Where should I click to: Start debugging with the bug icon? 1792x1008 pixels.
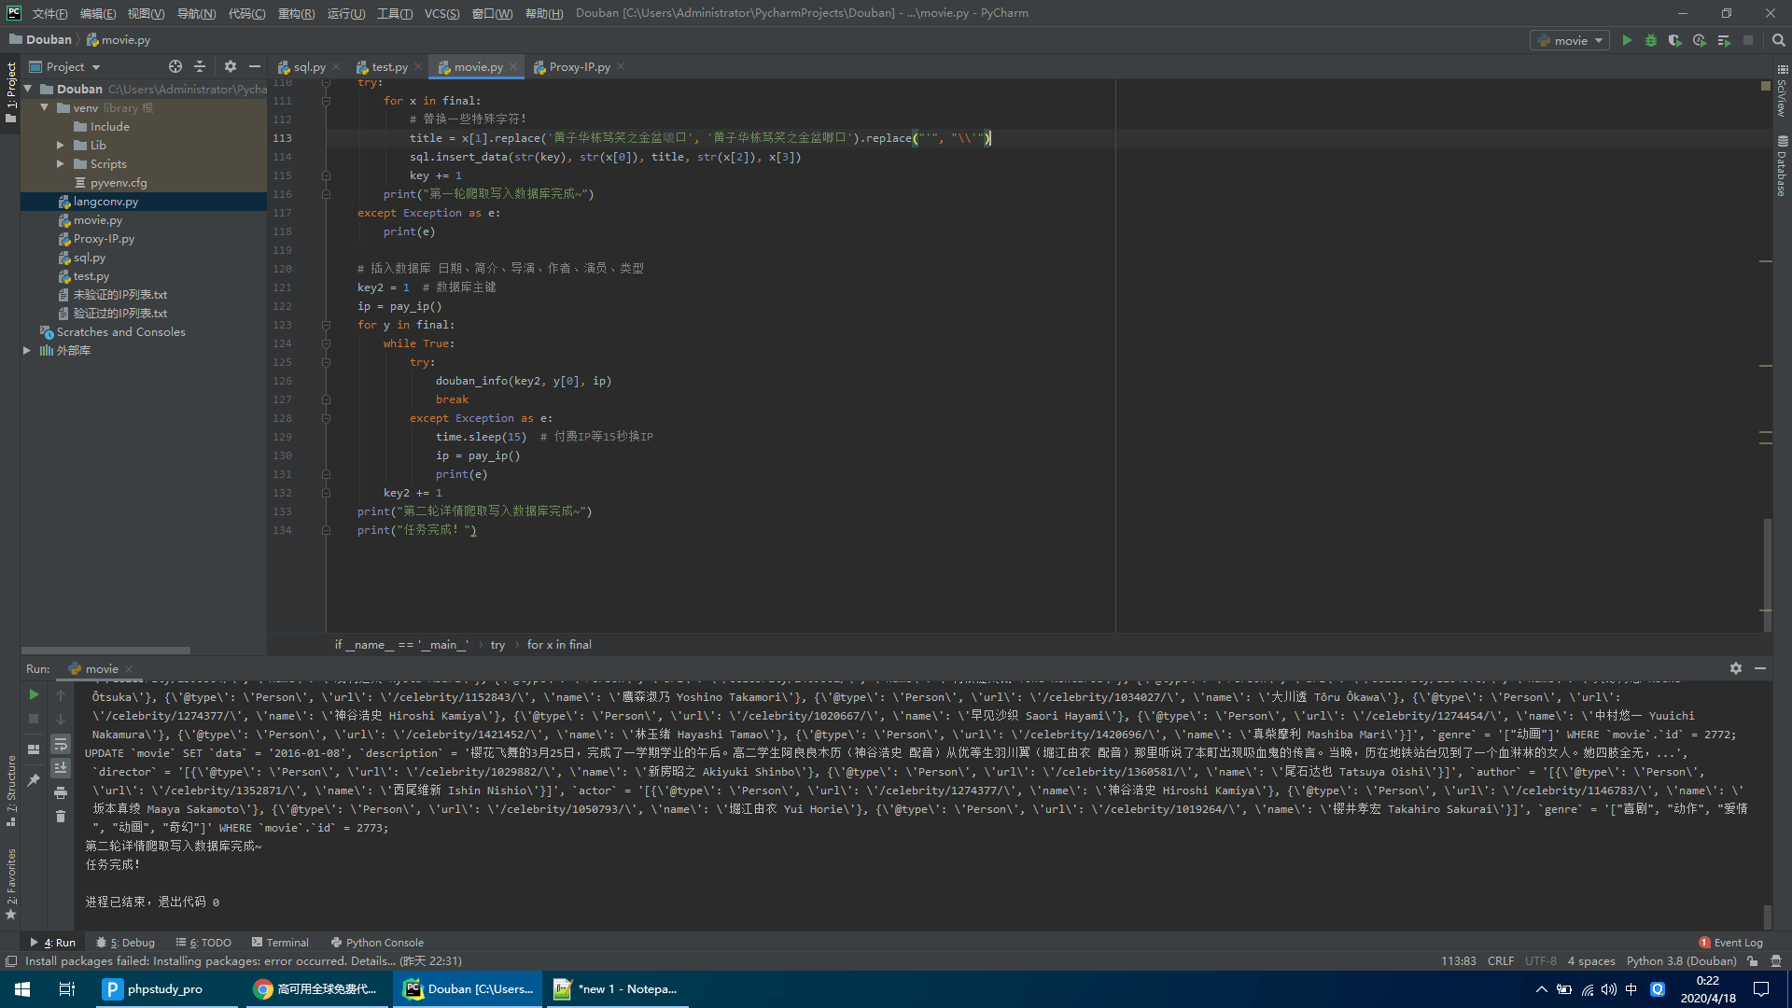[x=1651, y=40]
